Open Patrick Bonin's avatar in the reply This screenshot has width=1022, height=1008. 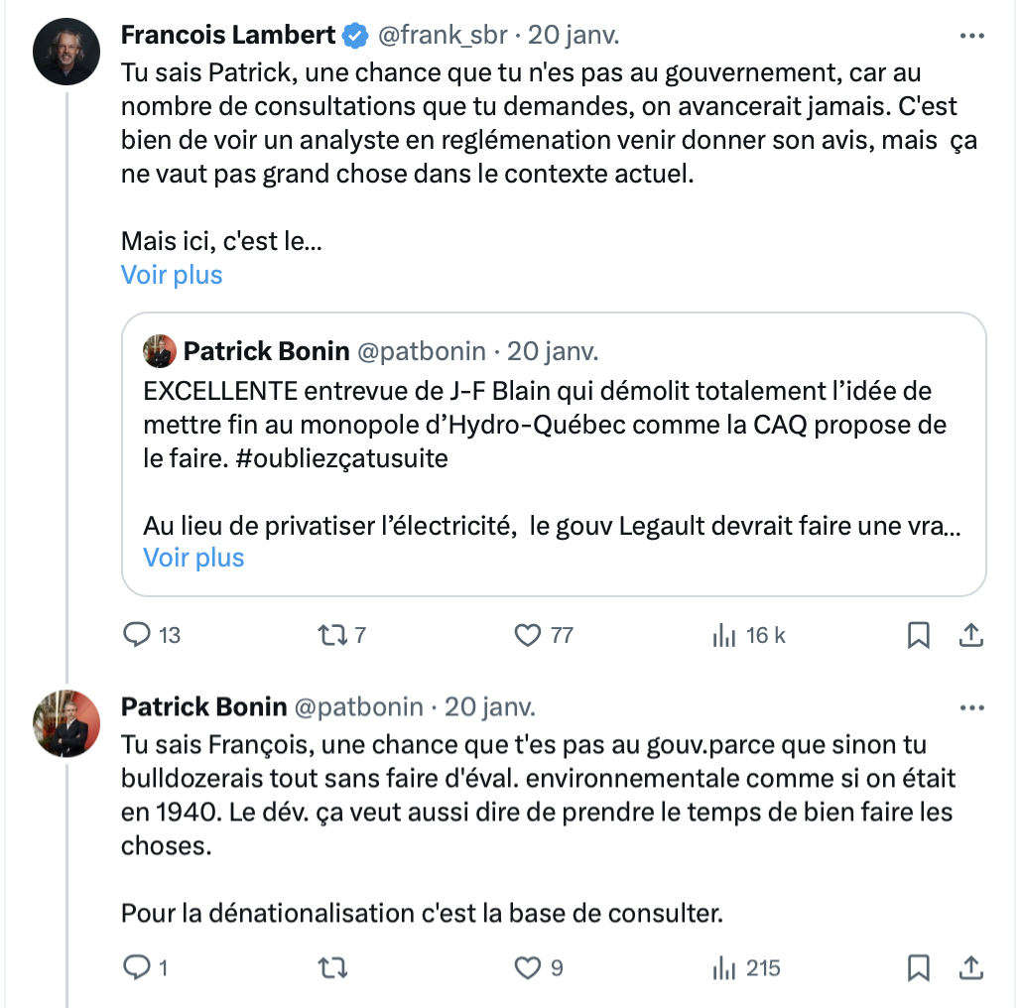[x=66, y=723]
